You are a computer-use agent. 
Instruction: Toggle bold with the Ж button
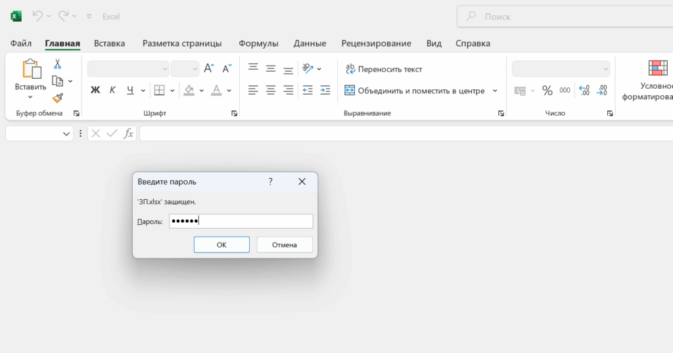tap(95, 90)
